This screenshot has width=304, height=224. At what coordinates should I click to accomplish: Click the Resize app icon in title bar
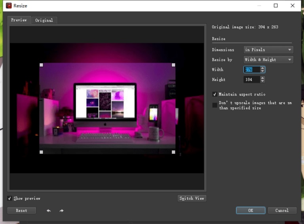9,6
